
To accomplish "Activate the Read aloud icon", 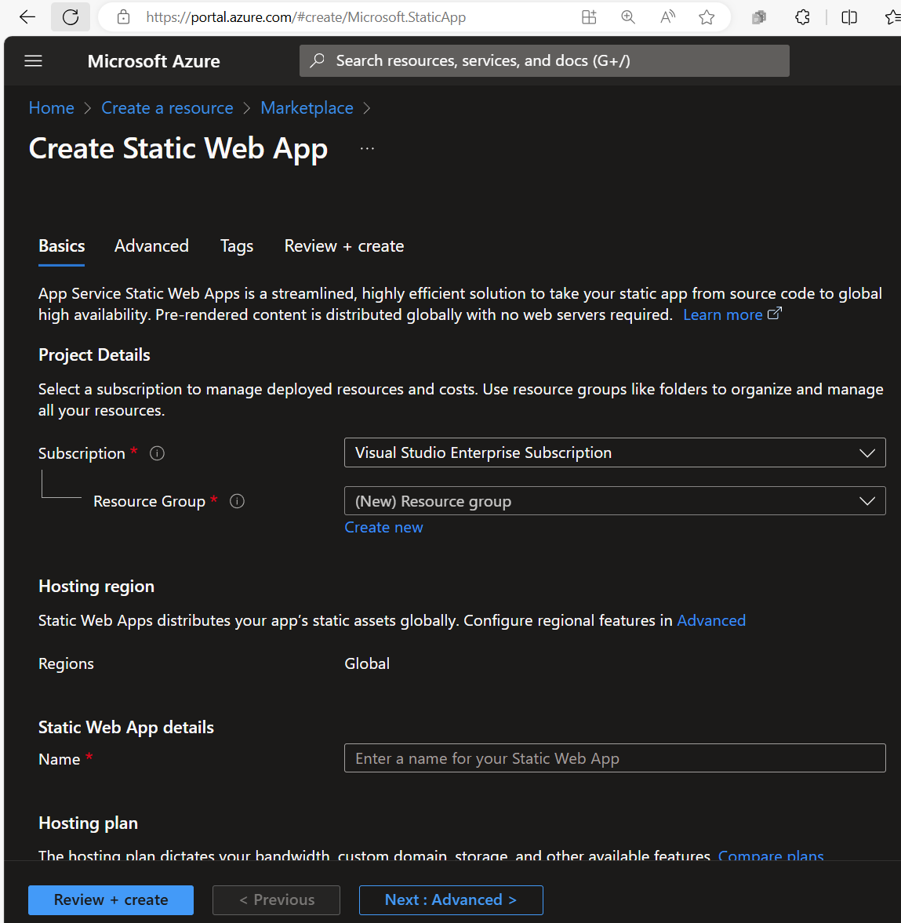I will (667, 17).
